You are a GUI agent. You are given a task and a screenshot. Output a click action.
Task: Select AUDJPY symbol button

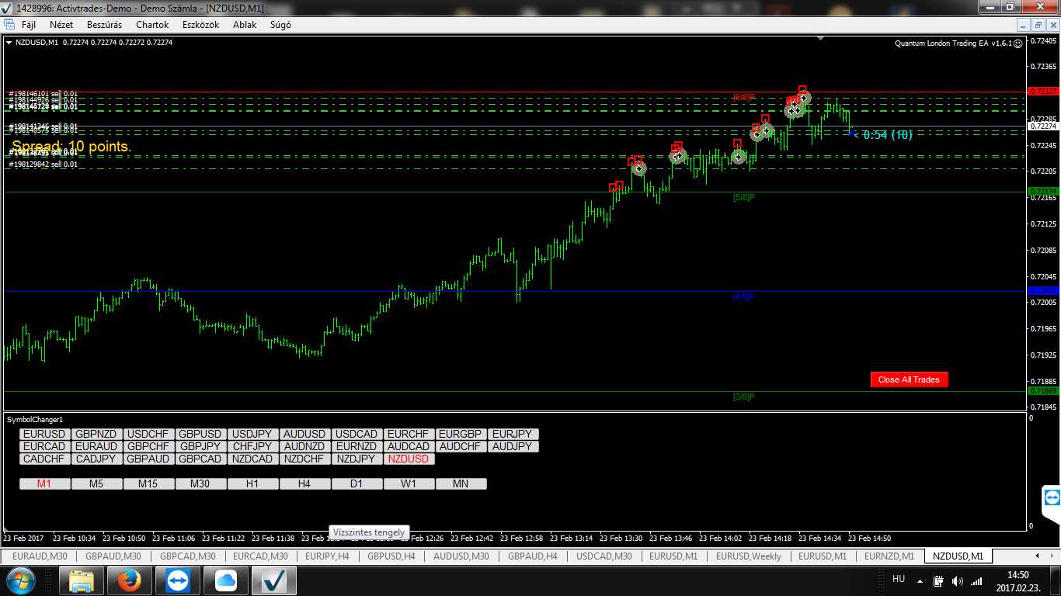coord(513,447)
